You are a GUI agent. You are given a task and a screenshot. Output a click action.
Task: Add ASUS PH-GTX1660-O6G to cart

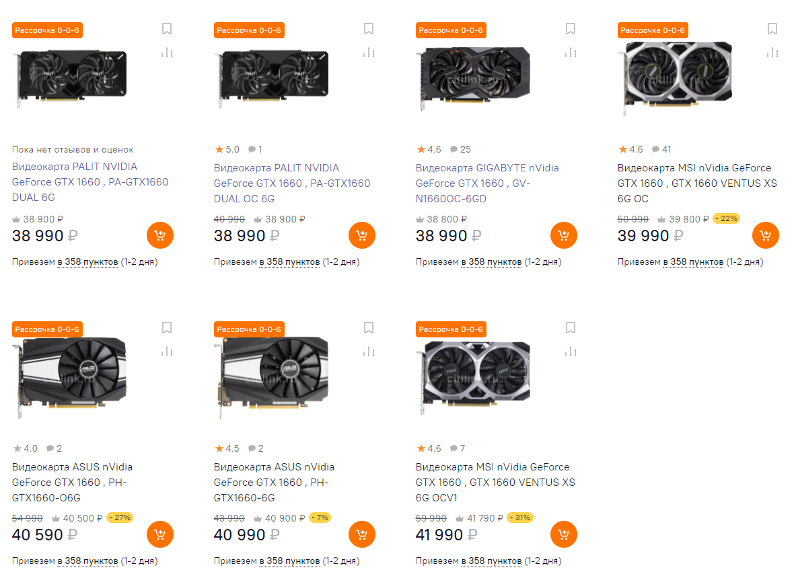point(160,534)
